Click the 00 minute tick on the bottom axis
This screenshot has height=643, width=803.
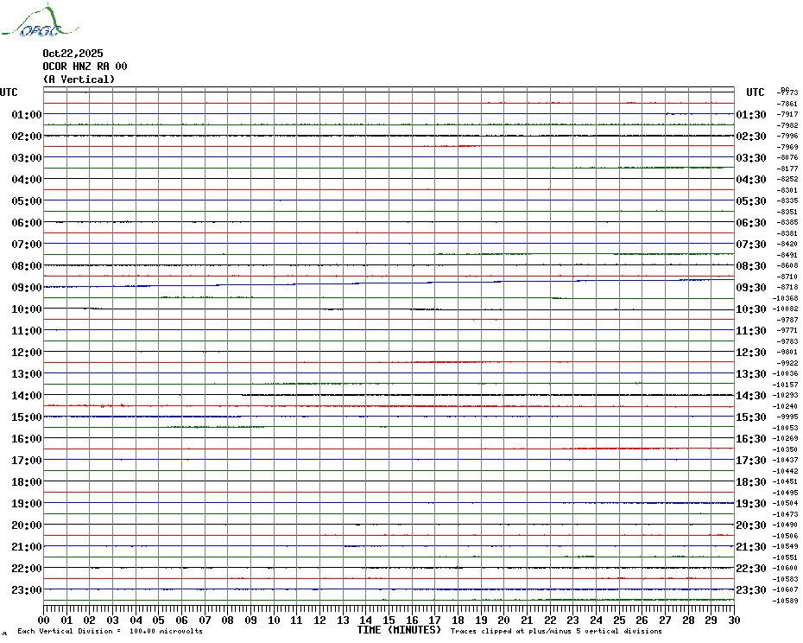point(44,620)
